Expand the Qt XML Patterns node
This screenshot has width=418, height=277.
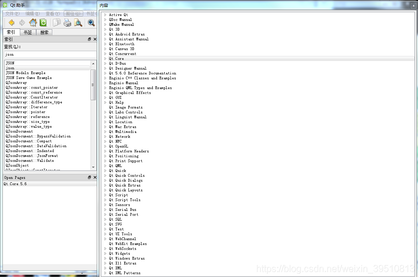[x=105, y=273]
